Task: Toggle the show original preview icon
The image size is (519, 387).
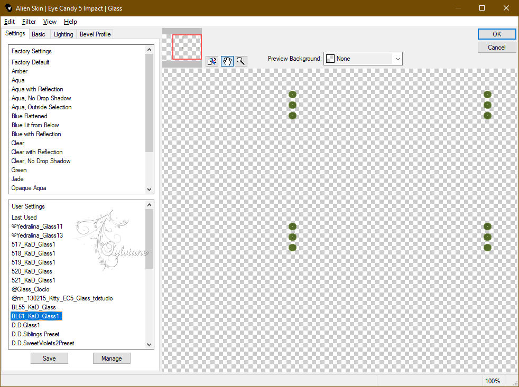Action: [212, 61]
